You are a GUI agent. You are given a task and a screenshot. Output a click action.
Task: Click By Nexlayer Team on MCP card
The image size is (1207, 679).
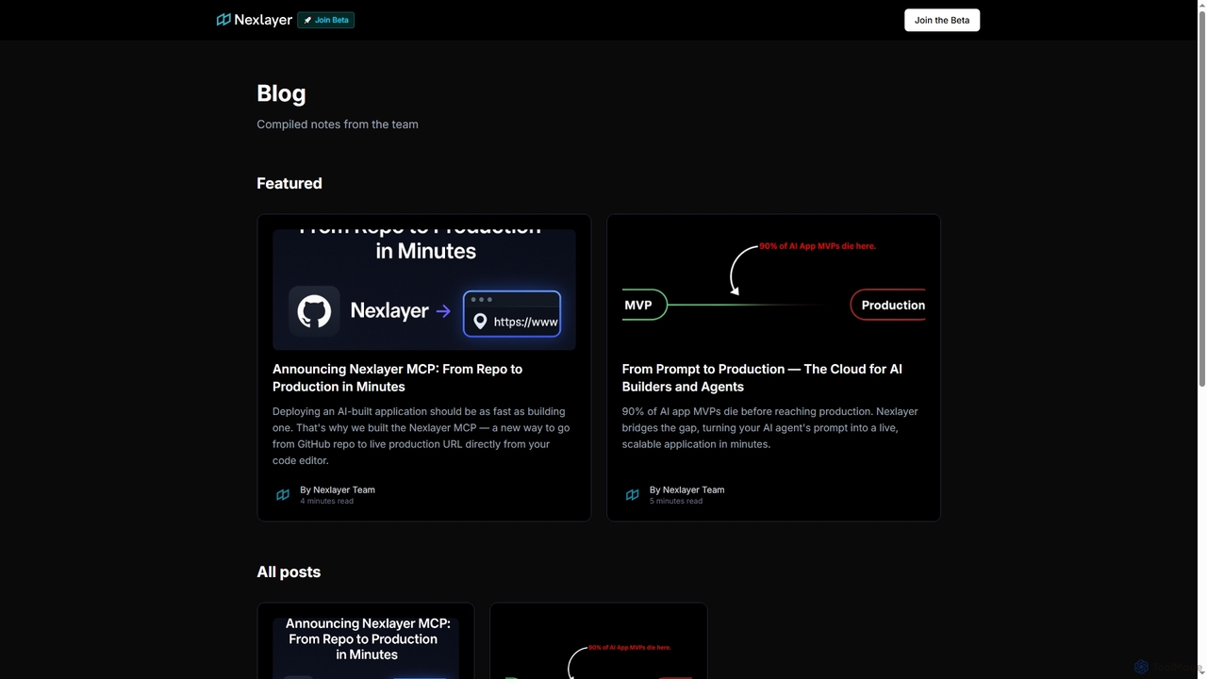[338, 489]
